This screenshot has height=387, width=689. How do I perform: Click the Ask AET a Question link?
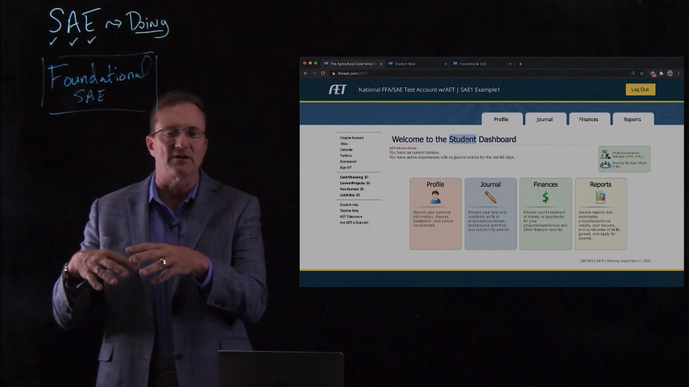click(354, 223)
